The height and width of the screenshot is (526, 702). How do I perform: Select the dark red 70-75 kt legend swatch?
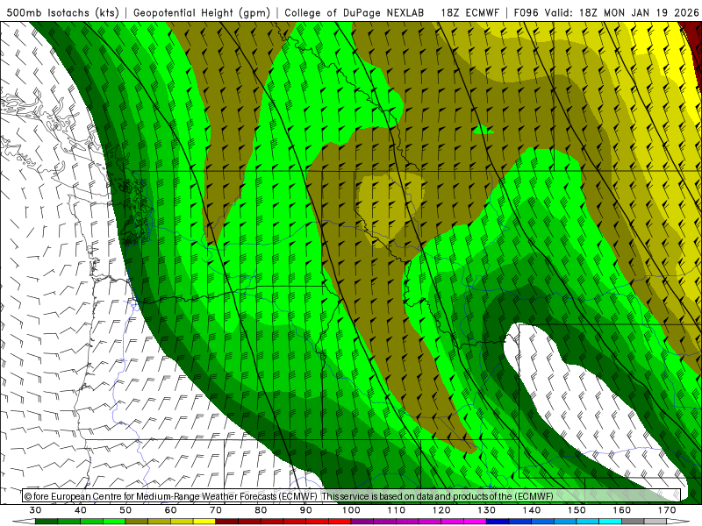(227, 522)
